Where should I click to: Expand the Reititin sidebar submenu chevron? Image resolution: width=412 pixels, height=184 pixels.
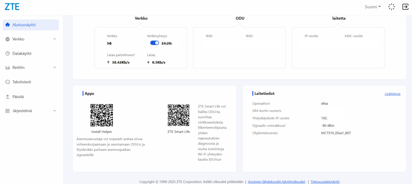click(x=55, y=68)
